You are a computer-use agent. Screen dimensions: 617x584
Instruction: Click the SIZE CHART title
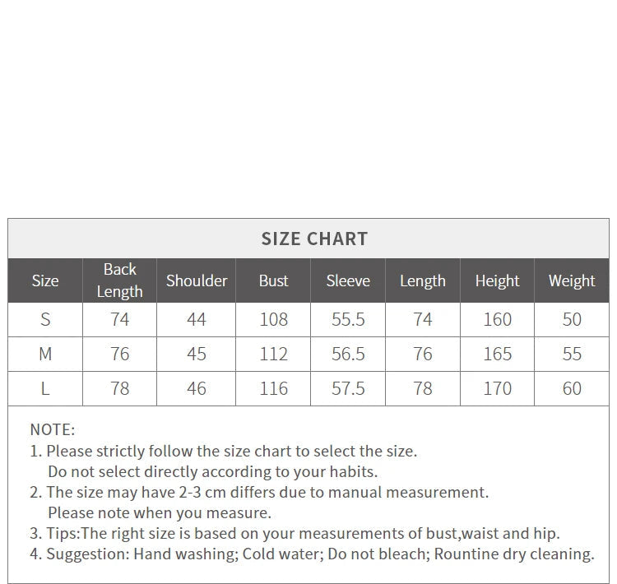(x=314, y=239)
